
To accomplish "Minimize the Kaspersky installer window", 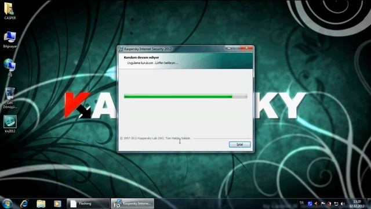I will [x=228, y=48].
